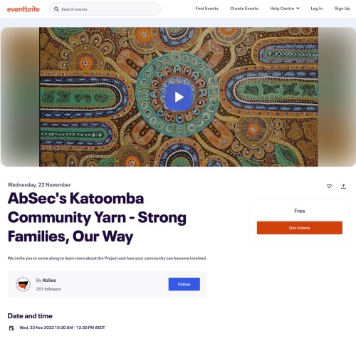The width and height of the screenshot is (356, 356).
Task: Click the Log In link
Action: (317, 9)
